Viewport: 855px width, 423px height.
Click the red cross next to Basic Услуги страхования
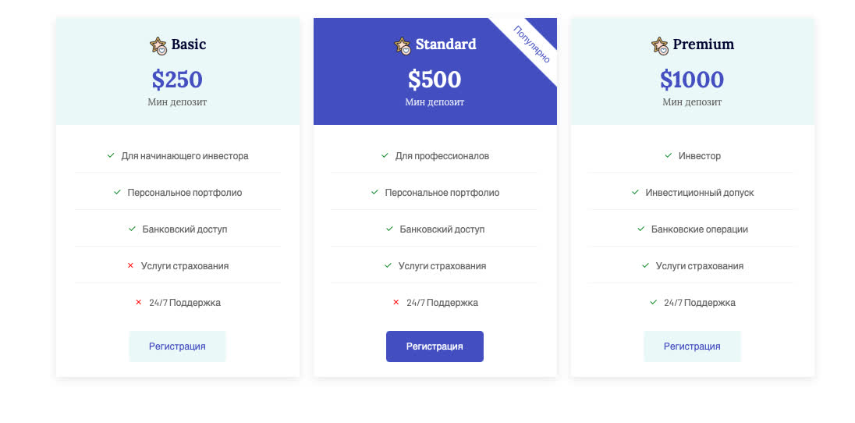[x=130, y=266]
